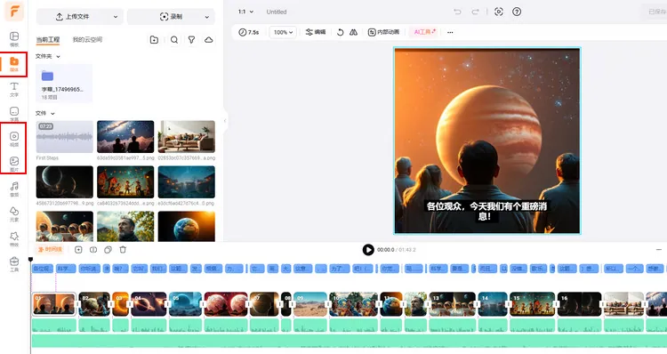Select the dark planets image thumbnail in media
Image resolution: width=667 pixels, height=354 pixels.
[x=65, y=182]
